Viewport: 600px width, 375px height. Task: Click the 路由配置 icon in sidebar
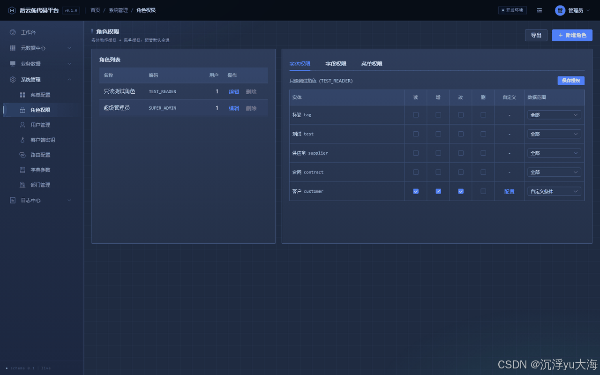tap(22, 155)
